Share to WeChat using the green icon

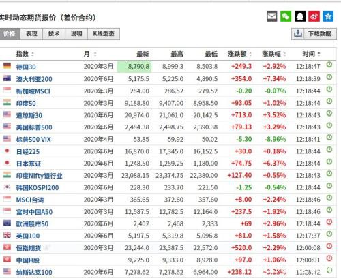tap(286, 16)
